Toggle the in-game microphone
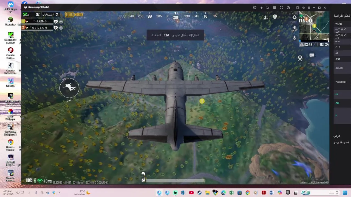Image resolution: width=351 pixels, height=197 pixels. coord(295,38)
